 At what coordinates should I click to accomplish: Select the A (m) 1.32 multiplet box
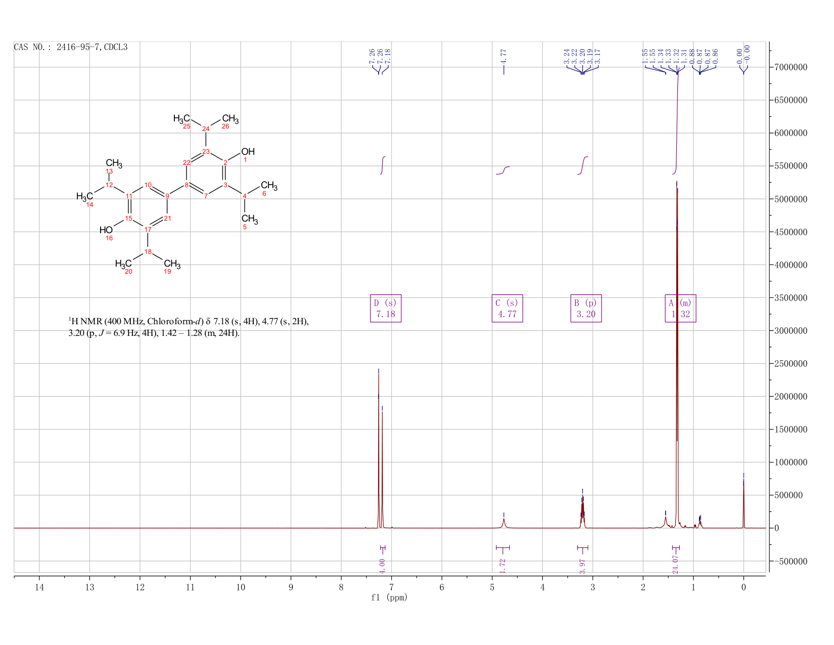(680, 308)
